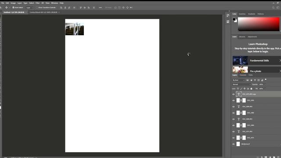Click lock position icon in Layers panel
This screenshot has width=281, height=158.
tap(245, 89)
